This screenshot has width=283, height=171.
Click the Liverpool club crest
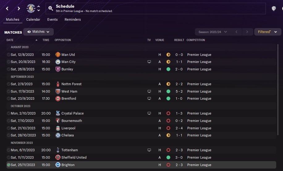pyautogui.click(x=57, y=128)
